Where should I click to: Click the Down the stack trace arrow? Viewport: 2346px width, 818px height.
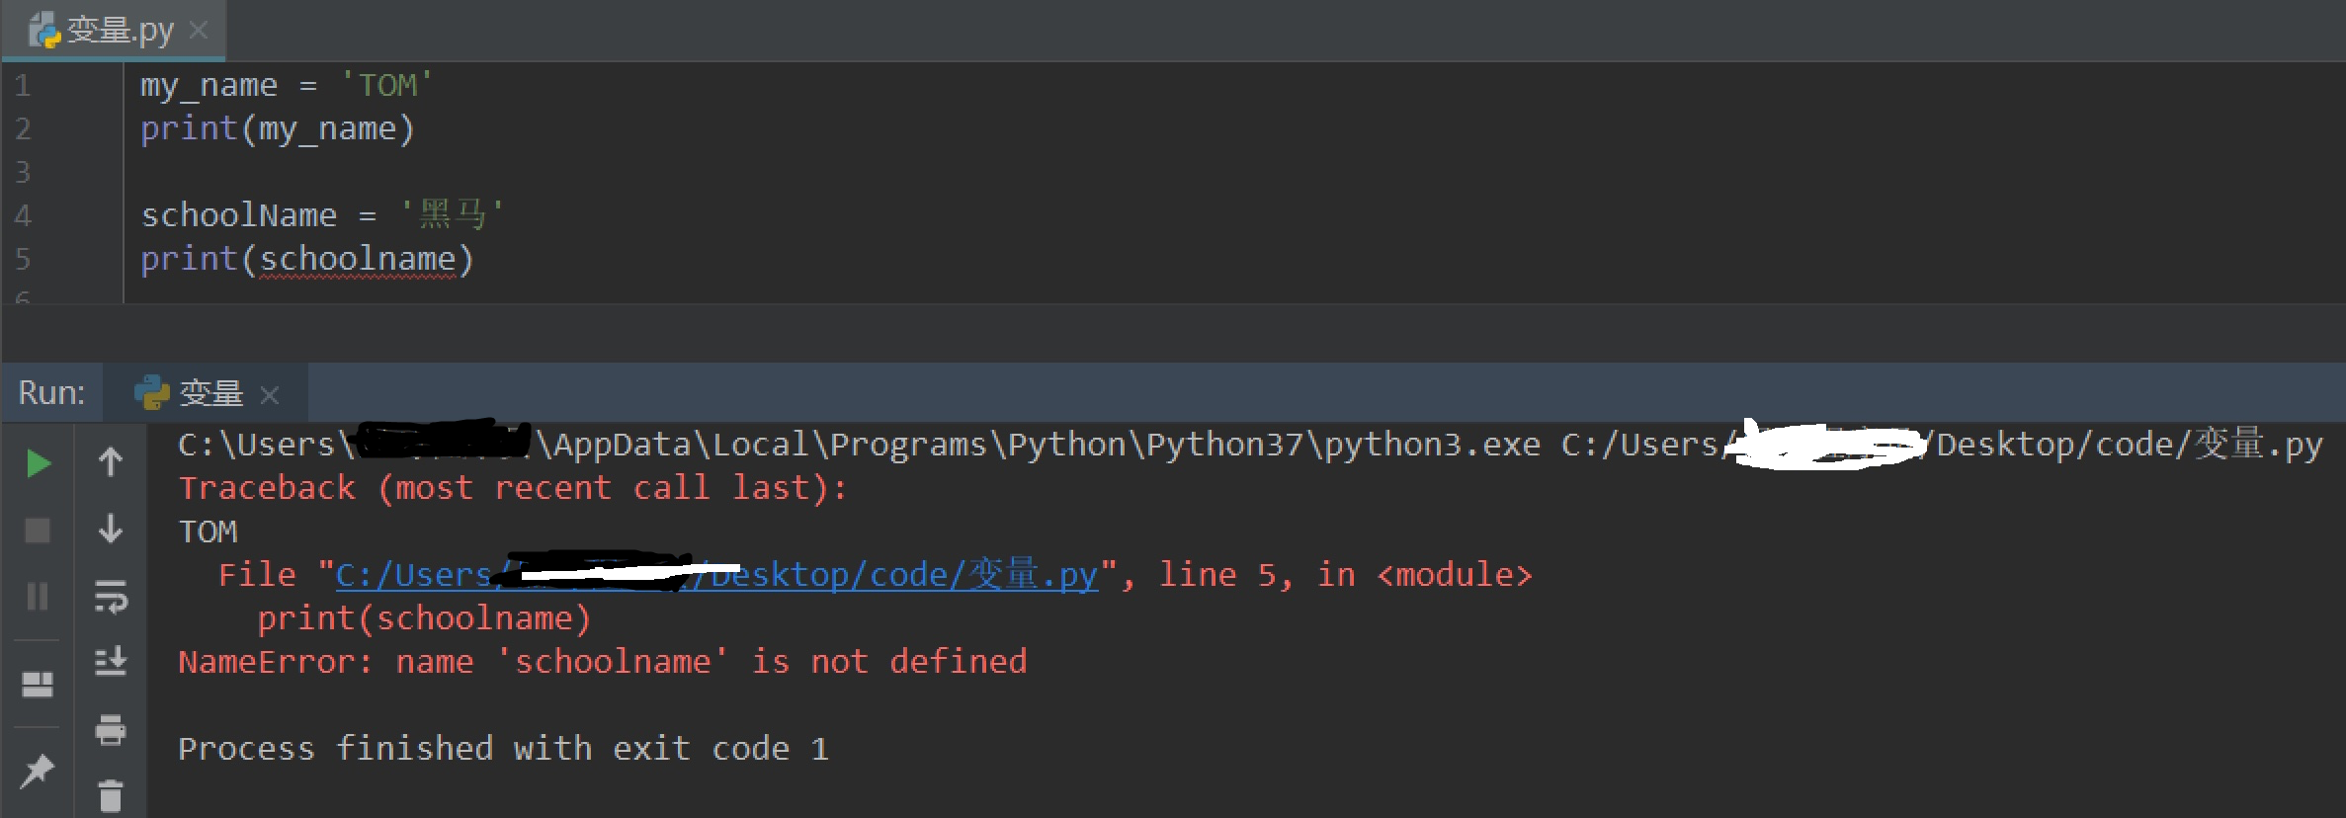111,529
